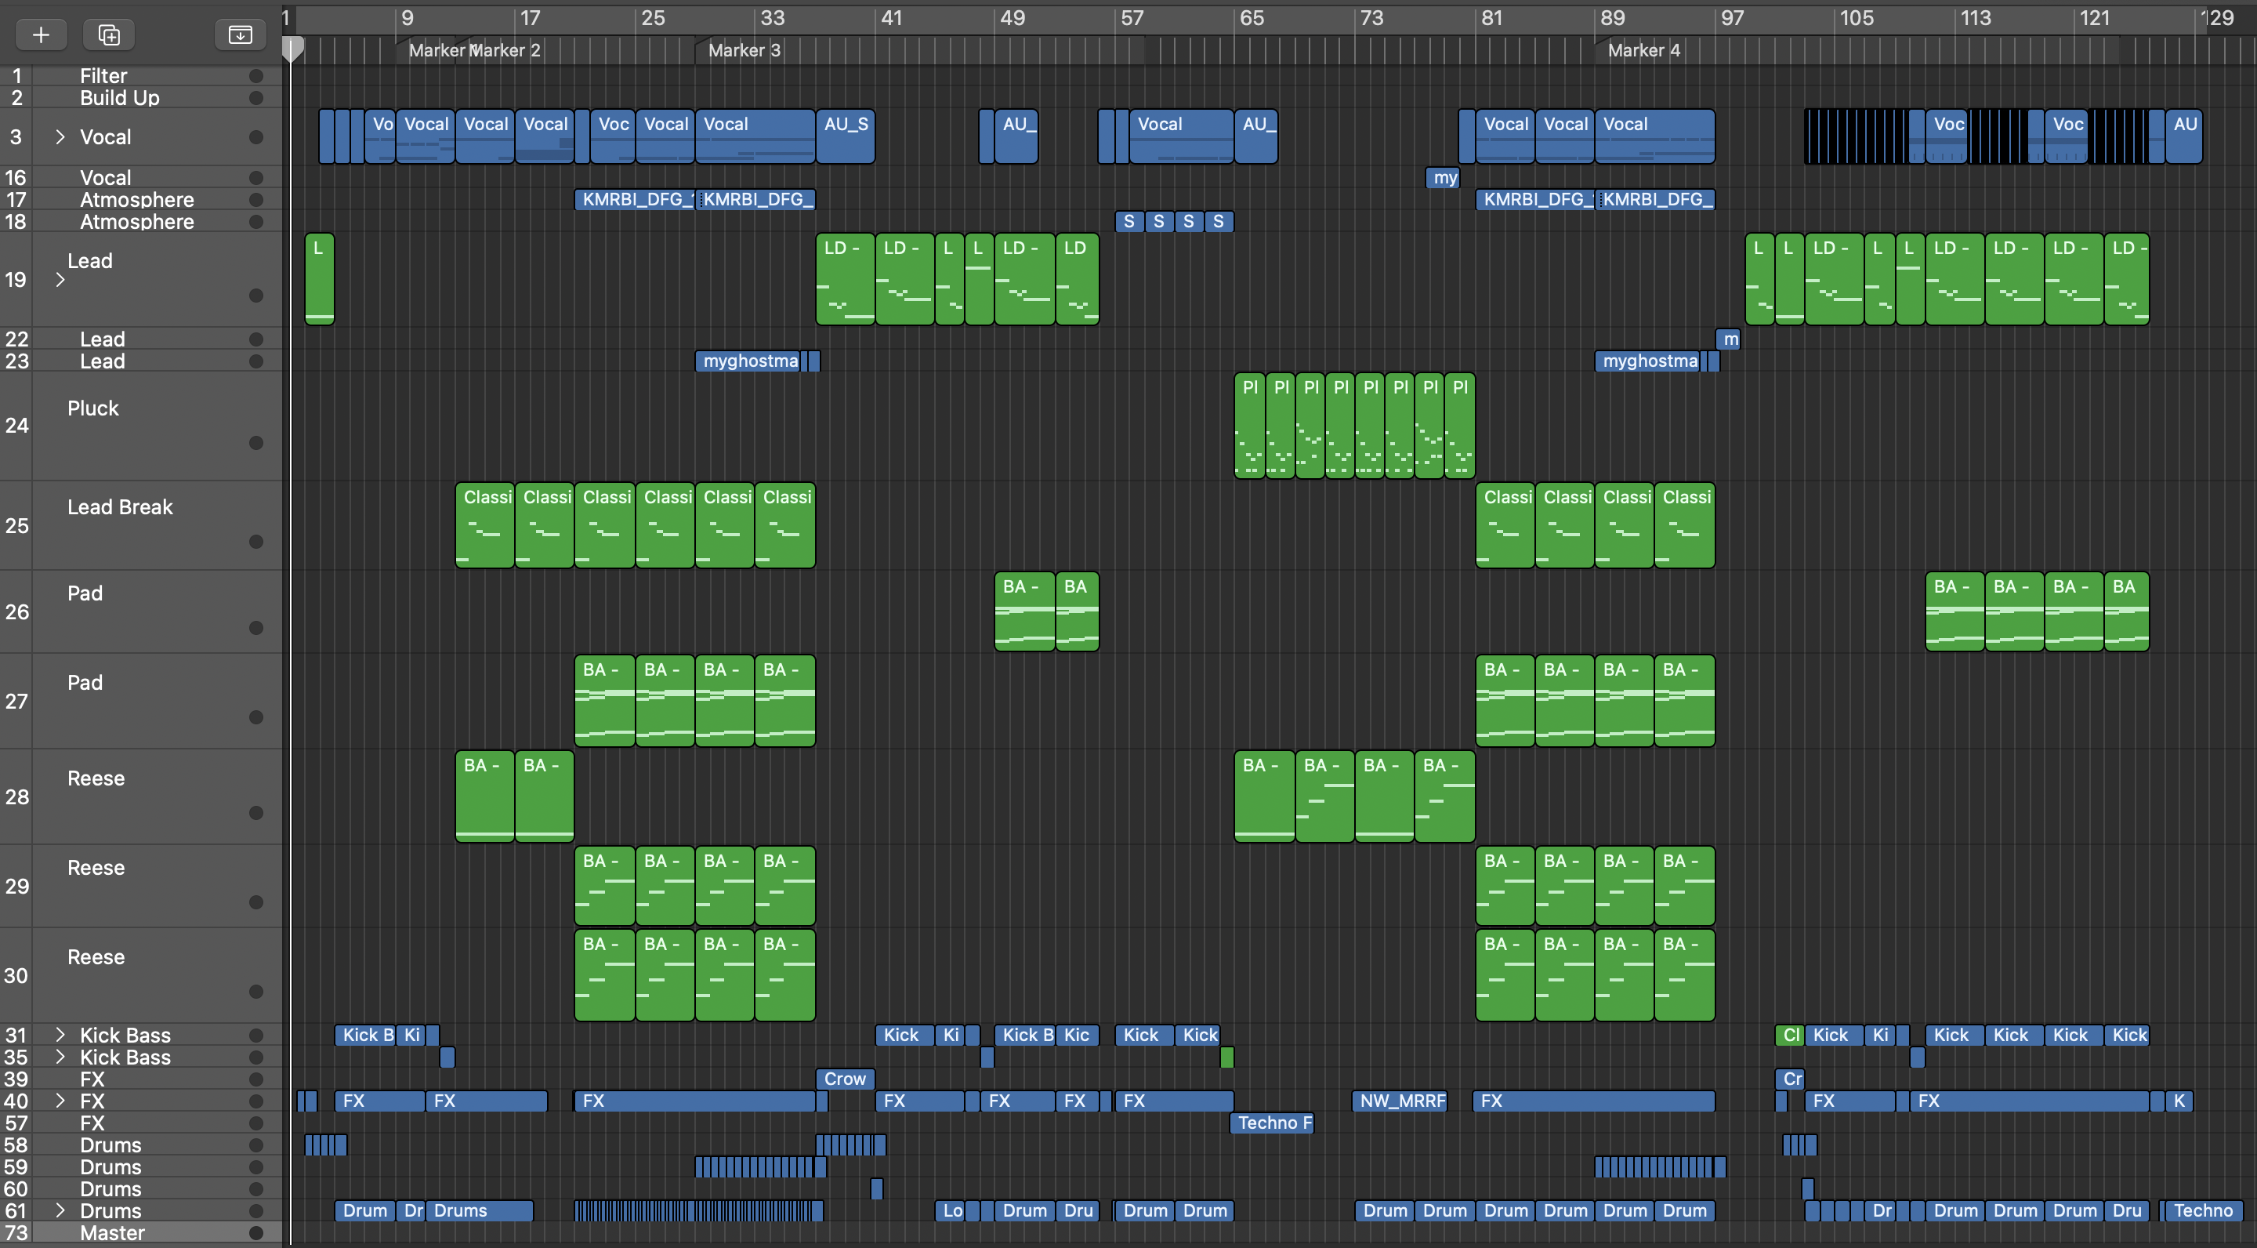
Task: Select the Drums region on track 61
Action: pos(480,1210)
